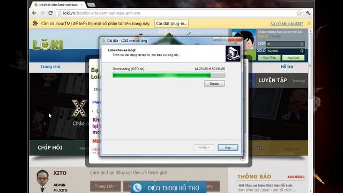Image resolution: width=343 pixels, height=193 pixels.
Task: Click the ĐIỆN THOẠI HỖ TRỢ banner
Action: click(169, 188)
